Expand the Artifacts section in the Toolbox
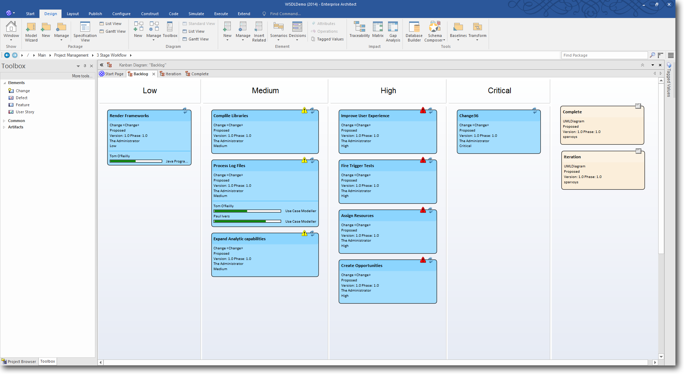This screenshot has width=686, height=376. pos(5,127)
